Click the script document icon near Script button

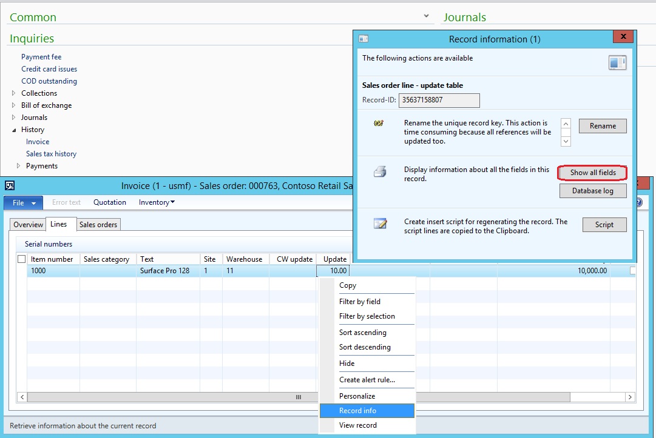point(381,222)
